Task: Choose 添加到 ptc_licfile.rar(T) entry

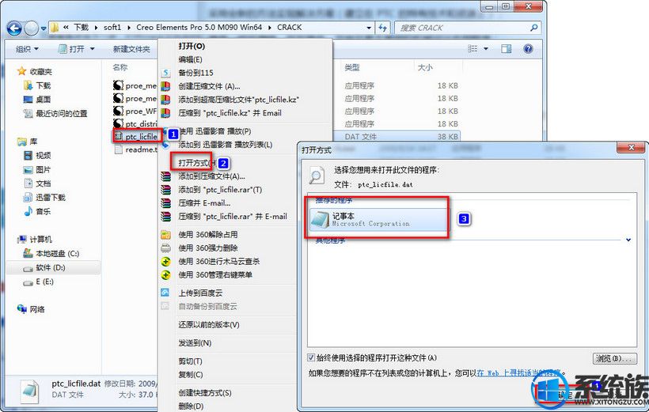Action: pyautogui.click(x=220, y=190)
